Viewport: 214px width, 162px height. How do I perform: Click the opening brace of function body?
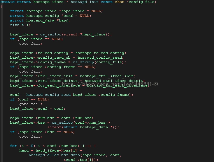click(1, 6)
